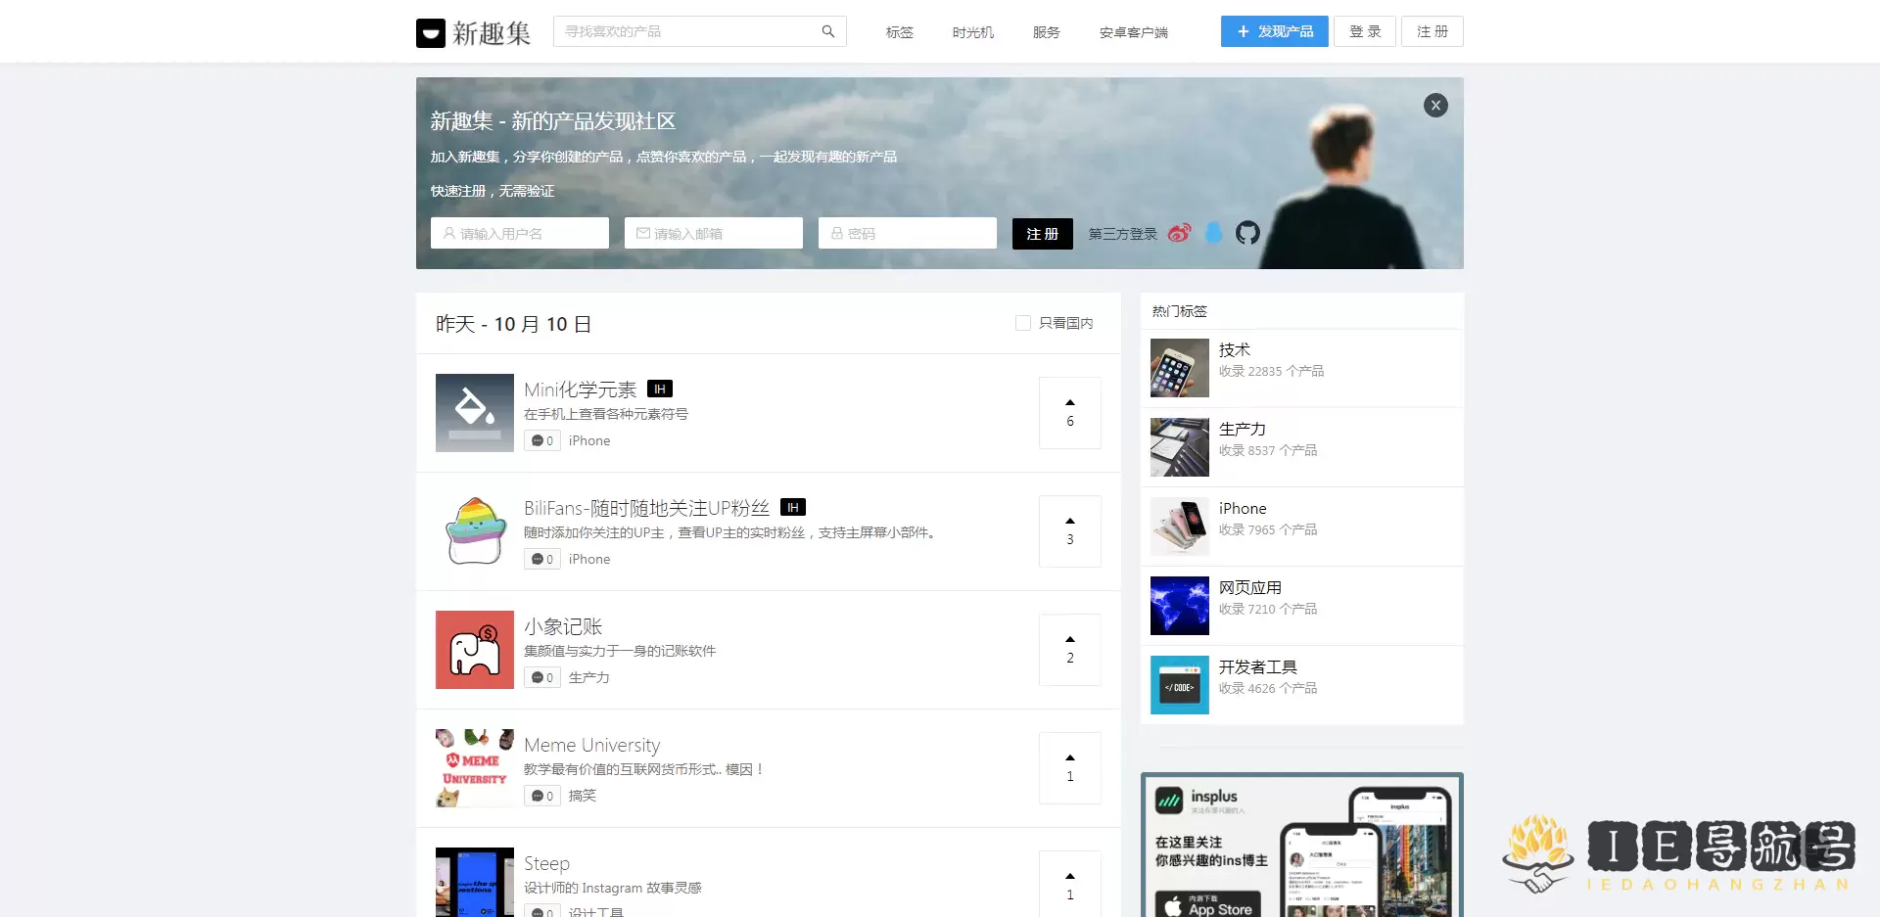Upvote the Meme University product
This screenshot has height=917, width=1880.
(x=1069, y=767)
